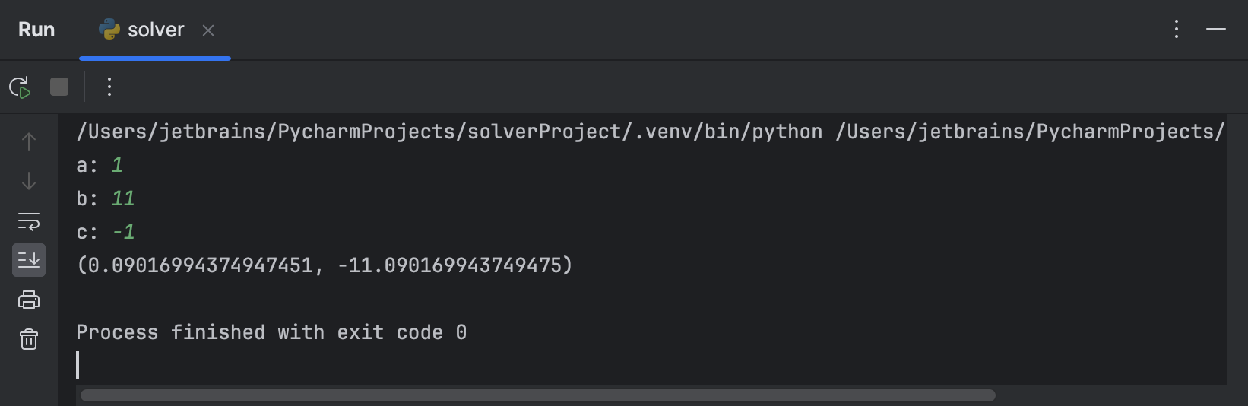Viewport: 1248px width, 406px height.
Task: Open more actions beside stop button
Action: [x=109, y=87]
